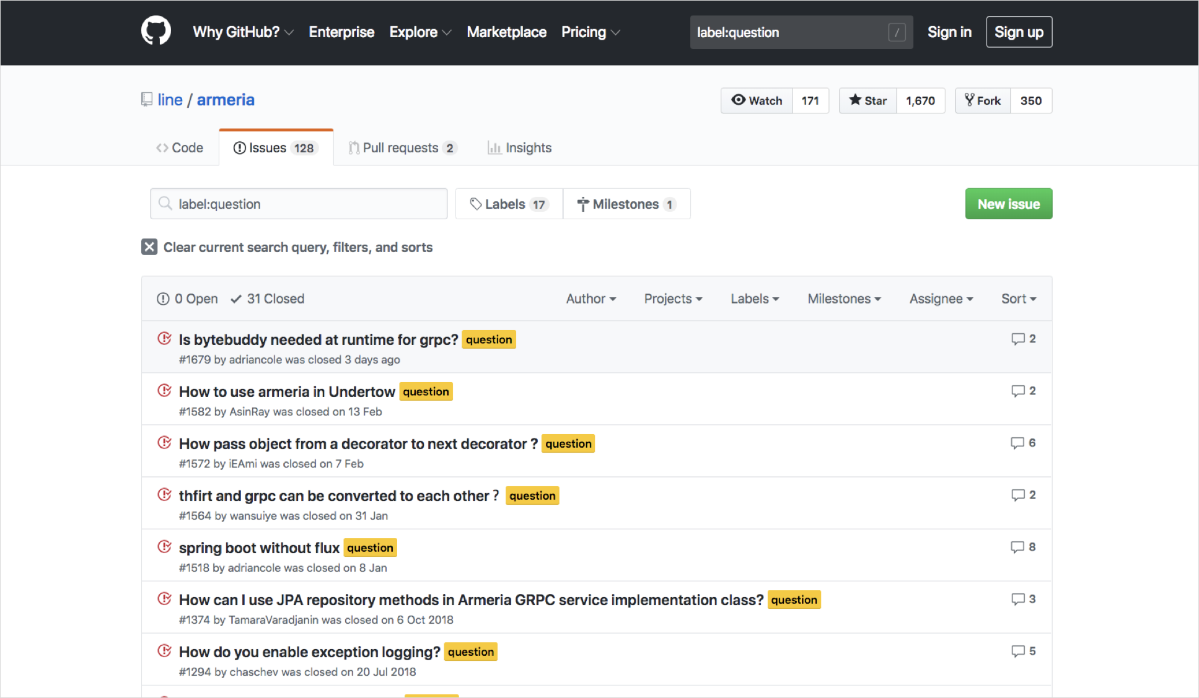1199x698 pixels.
Task: Click the star icon on Star button
Action: (855, 100)
